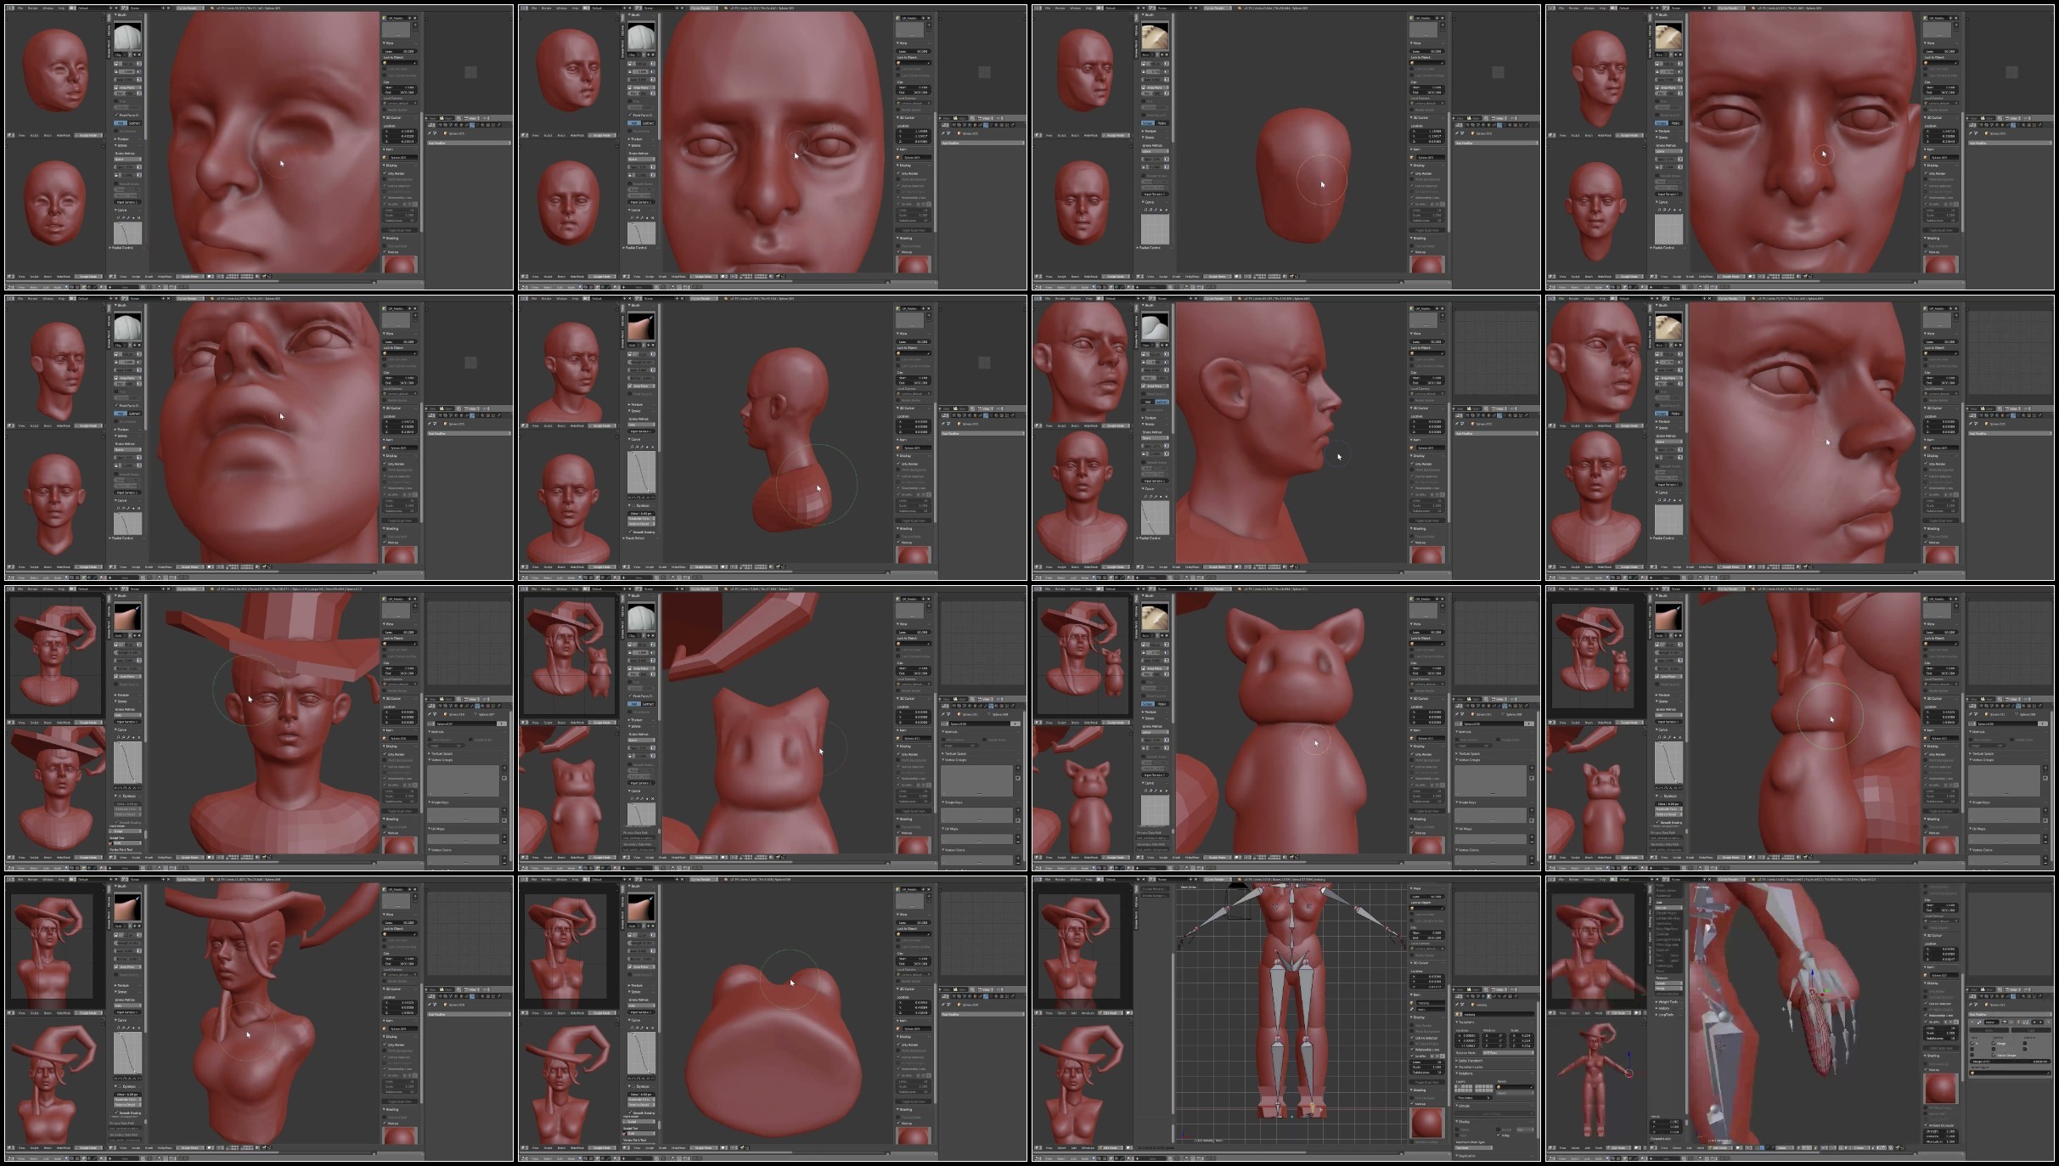This screenshot has height=1166, width=2059.
Task: Expand LoopTools panel in hand-bones frame
Action: 1665,1015
